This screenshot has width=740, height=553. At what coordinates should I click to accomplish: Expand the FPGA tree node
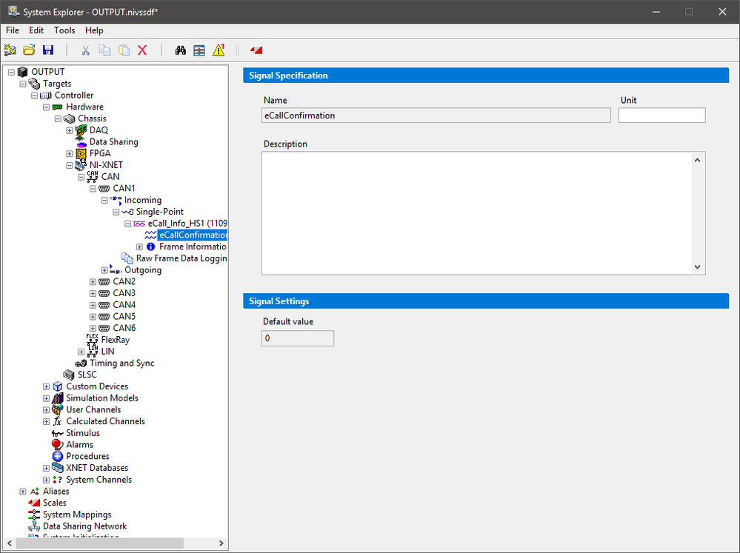[70, 153]
